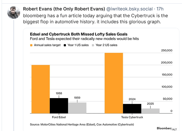Click the black Year 1 US sales swatch

coord(65,45)
